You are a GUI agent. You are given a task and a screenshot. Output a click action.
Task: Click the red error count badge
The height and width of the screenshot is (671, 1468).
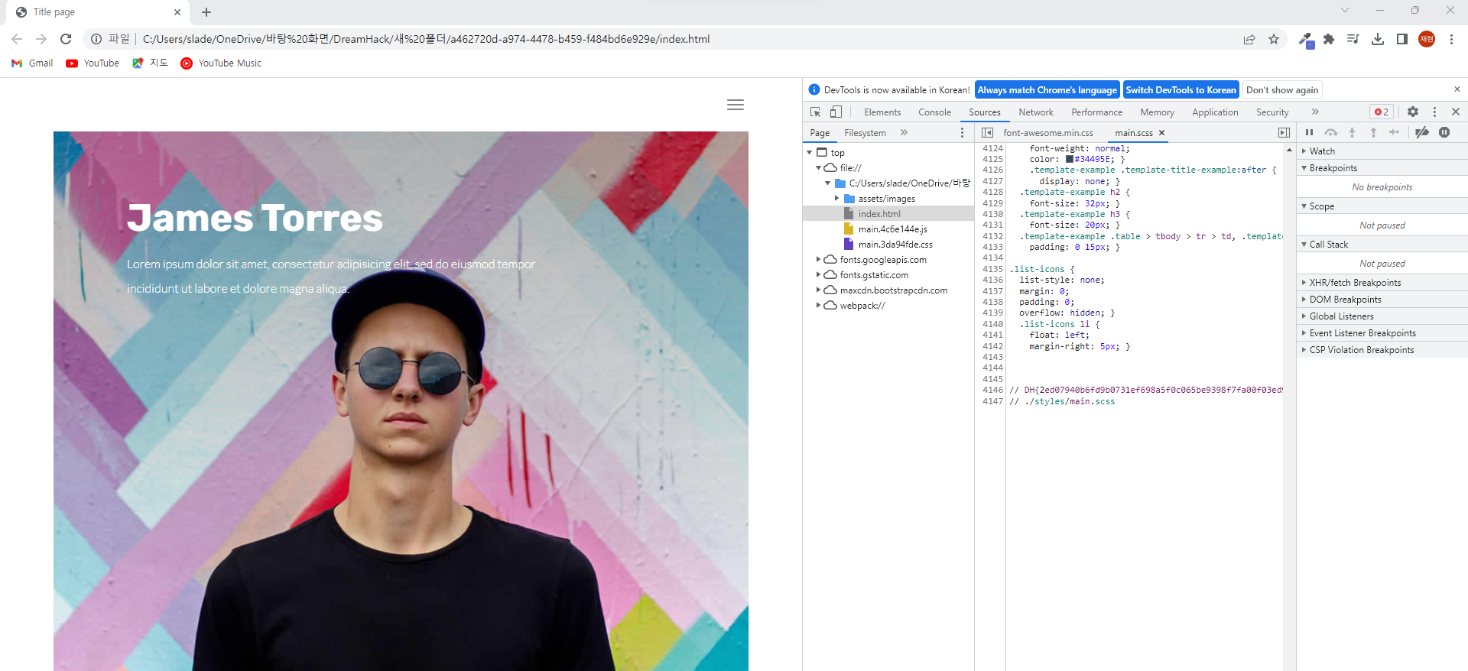pyautogui.click(x=1382, y=112)
